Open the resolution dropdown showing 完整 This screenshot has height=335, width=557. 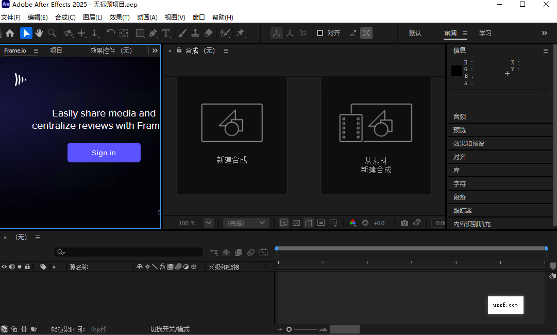click(x=246, y=223)
